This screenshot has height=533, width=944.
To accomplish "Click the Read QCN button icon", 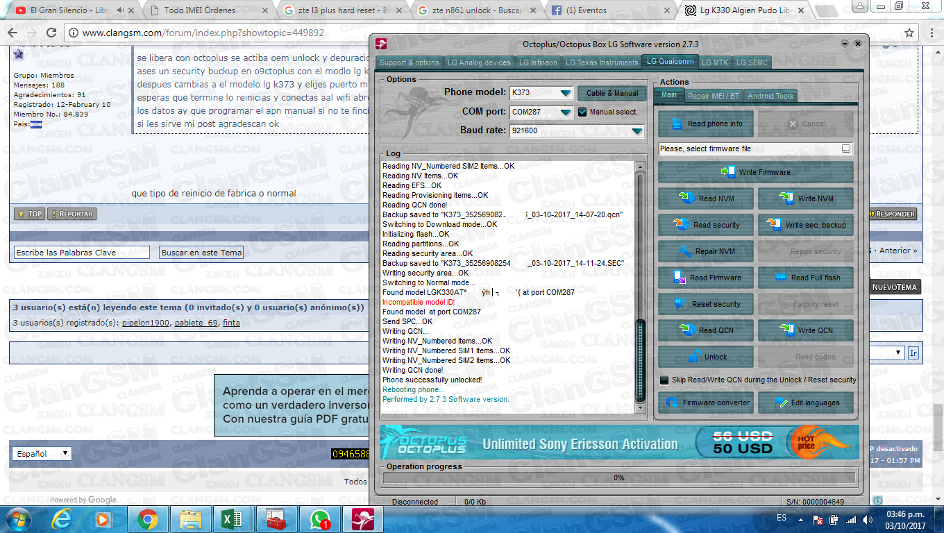I will click(x=687, y=330).
